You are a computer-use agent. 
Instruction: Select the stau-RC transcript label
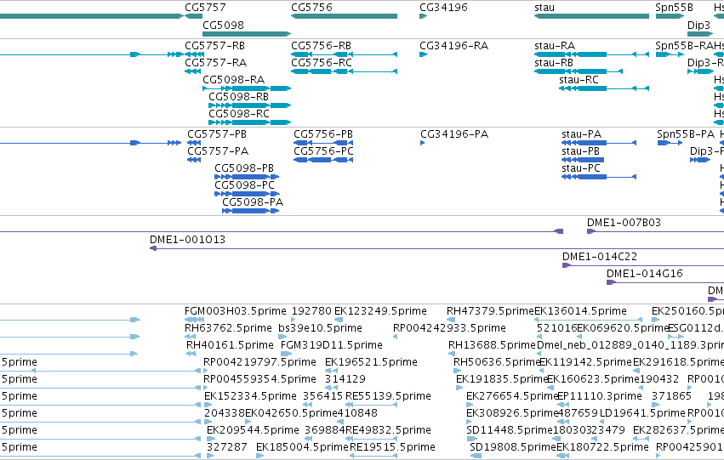pyautogui.click(x=579, y=80)
